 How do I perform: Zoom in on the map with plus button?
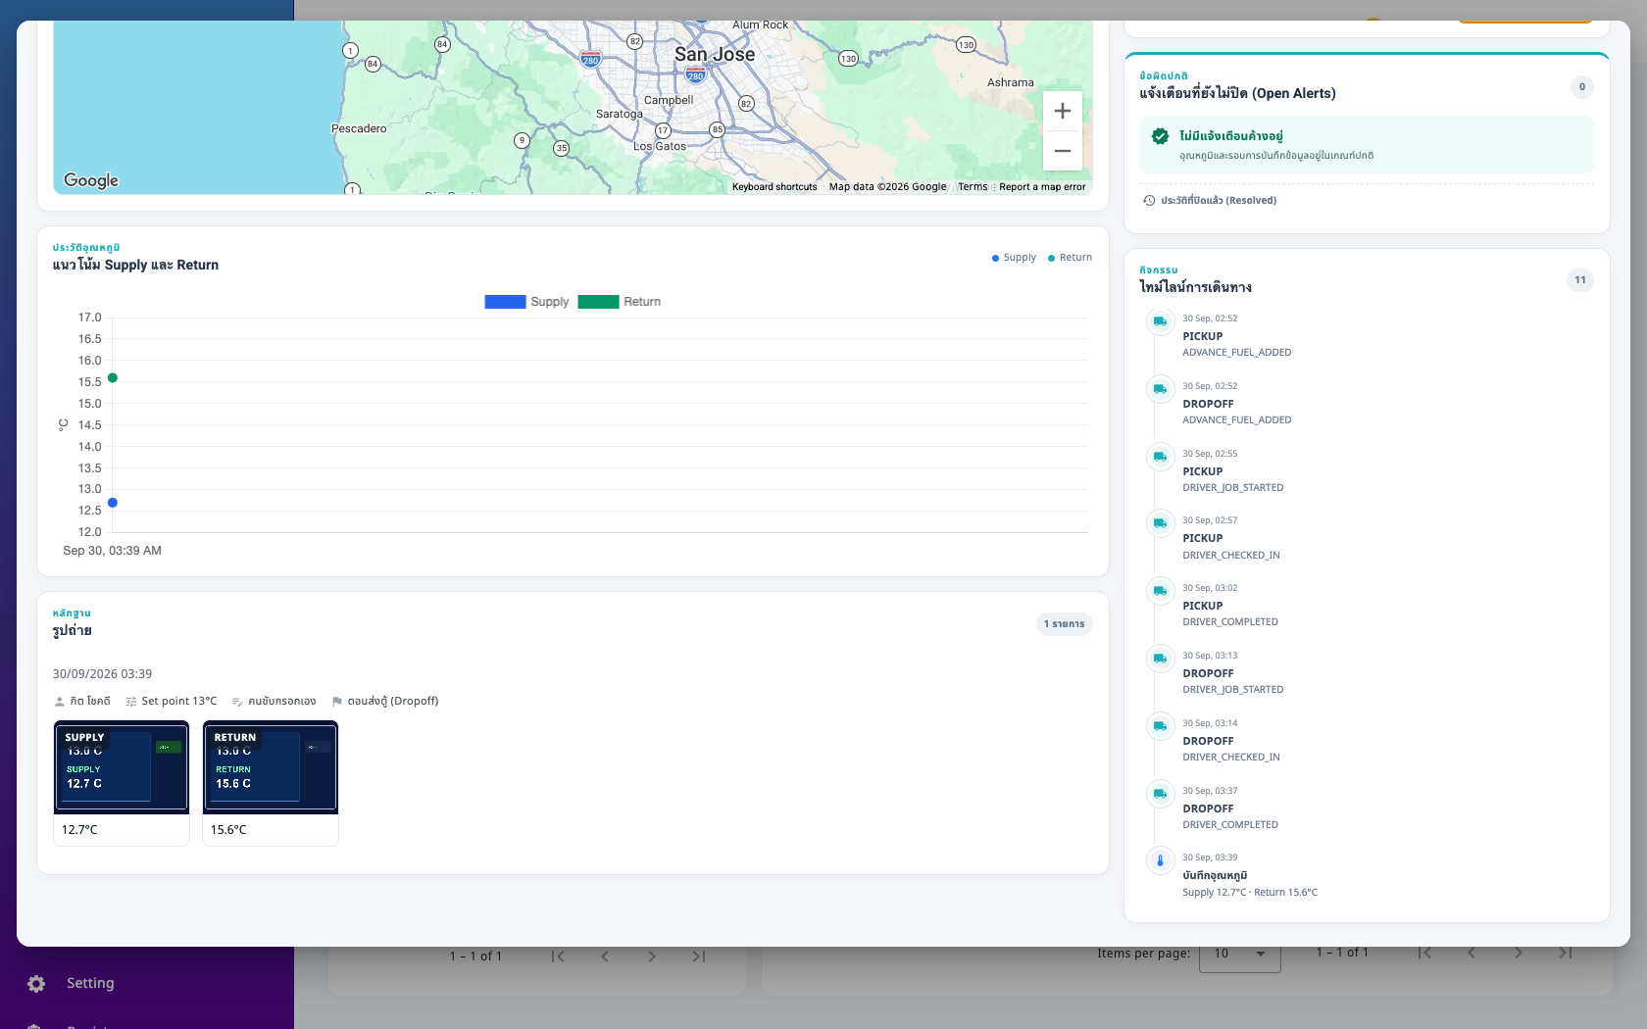[x=1062, y=111]
